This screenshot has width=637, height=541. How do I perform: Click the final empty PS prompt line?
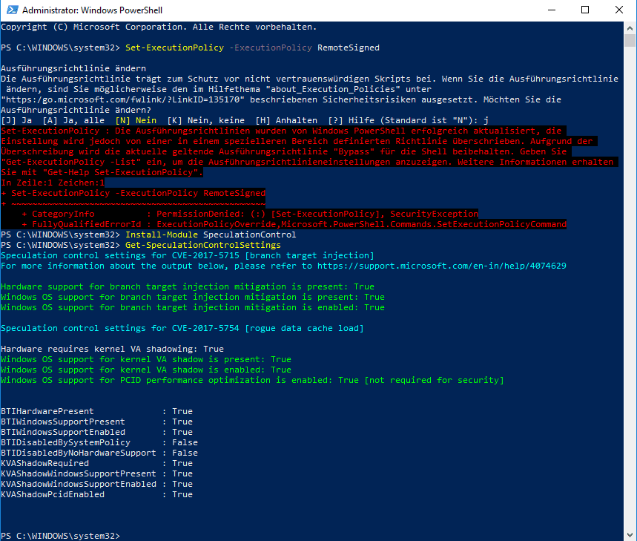(60, 536)
